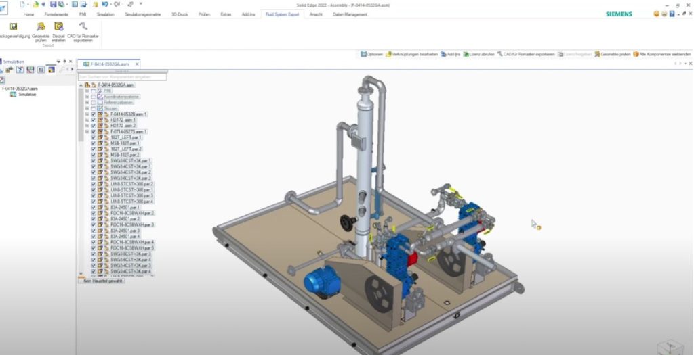
Task: Click Geometrie prüfen in the toolbar
Action: 613,54
